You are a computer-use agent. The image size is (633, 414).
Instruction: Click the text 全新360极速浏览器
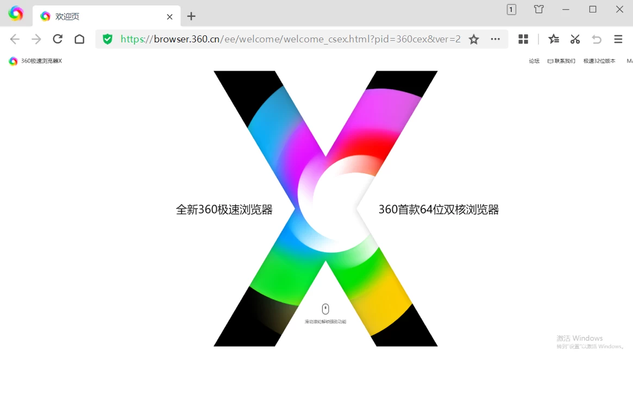click(x=224, y=209)
